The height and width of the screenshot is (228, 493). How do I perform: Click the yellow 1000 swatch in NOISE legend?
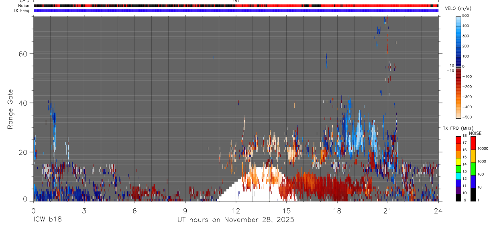[473, 156]
